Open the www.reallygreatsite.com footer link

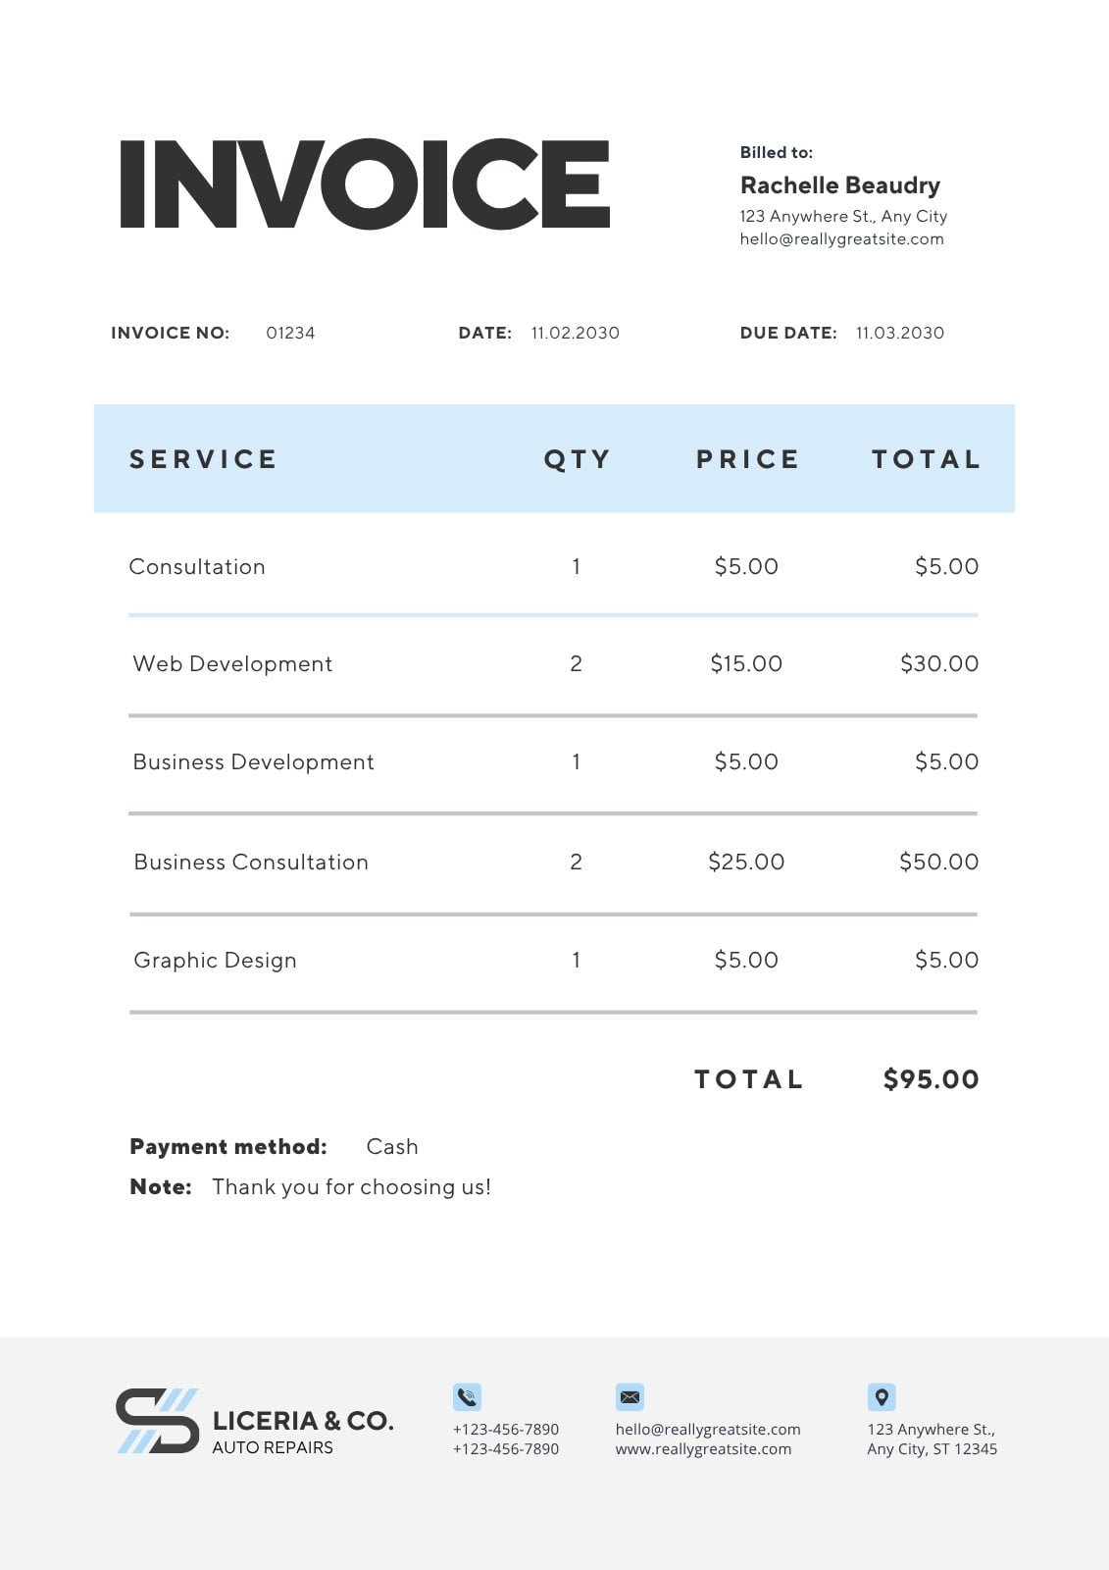(703, 1449)
